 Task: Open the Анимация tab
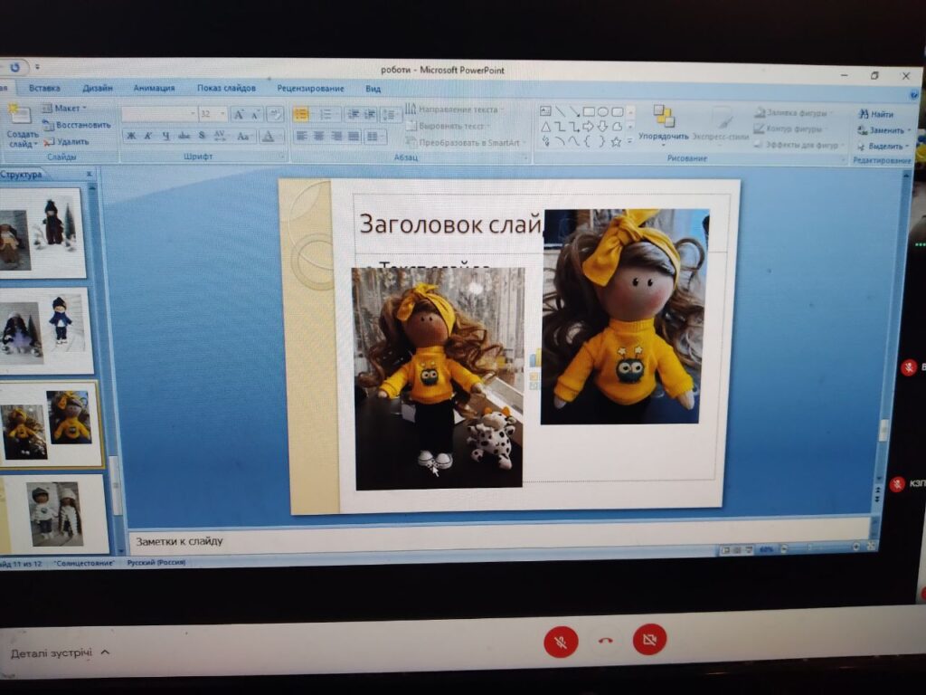[x=154, y=88]
